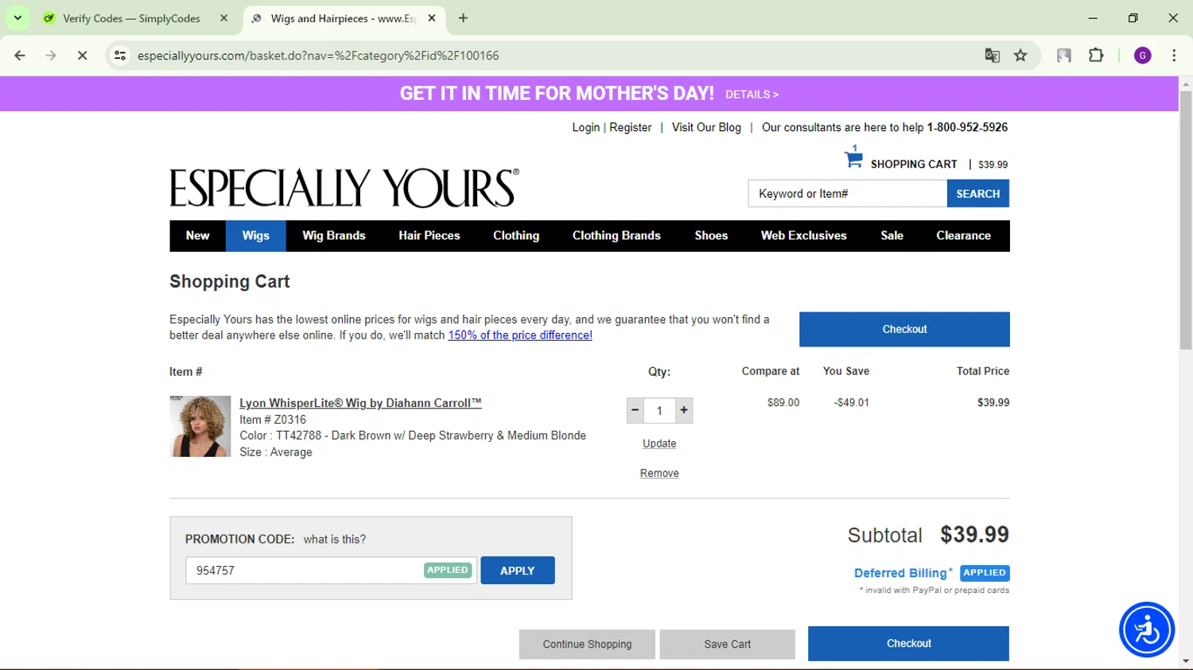Click the browser profile sidebar icon
Image resolution: width=1193 pixels, height=670 pixels.
(x=1063, y=56)
